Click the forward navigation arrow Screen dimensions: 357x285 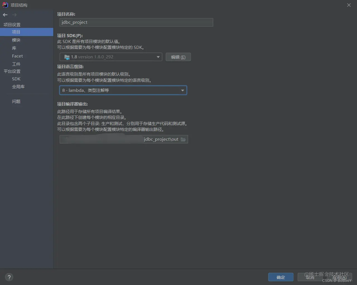click(14, 15)
